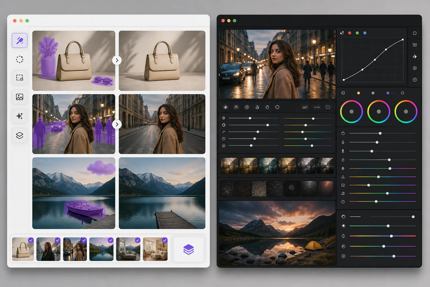Click the arrow between the handbag images

point(117,60)
